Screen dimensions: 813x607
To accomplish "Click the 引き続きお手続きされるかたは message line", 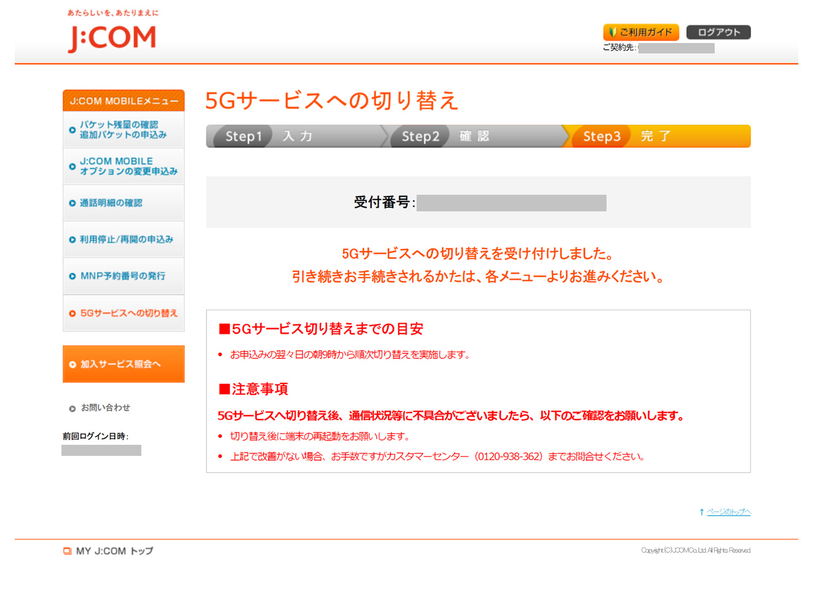I will tap(478, 277).
